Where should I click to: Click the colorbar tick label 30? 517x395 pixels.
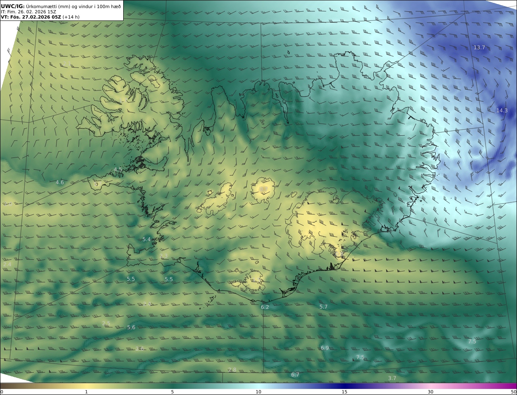(x=431, y=392)
